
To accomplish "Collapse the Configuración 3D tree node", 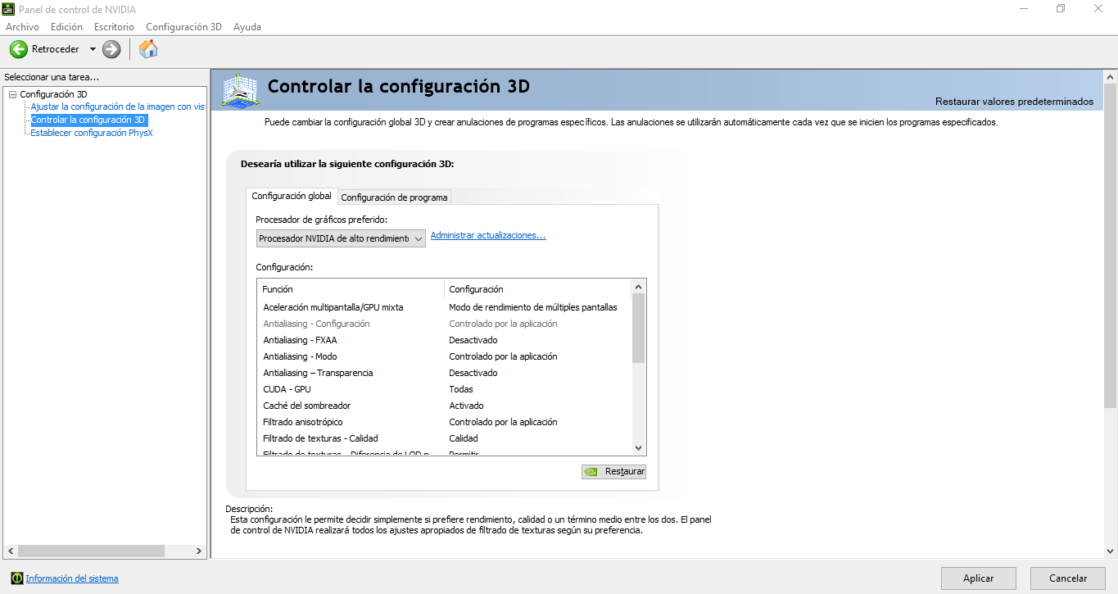I will (x=12, y=94).
